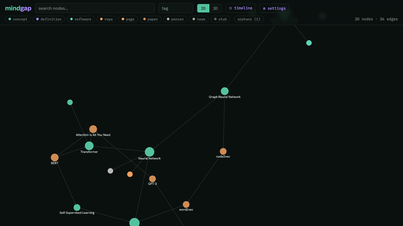Image resolution: width=403 pixels, height=226 pixels.
Task: Toggle the software type filter
Action: (x=81, y=19)
